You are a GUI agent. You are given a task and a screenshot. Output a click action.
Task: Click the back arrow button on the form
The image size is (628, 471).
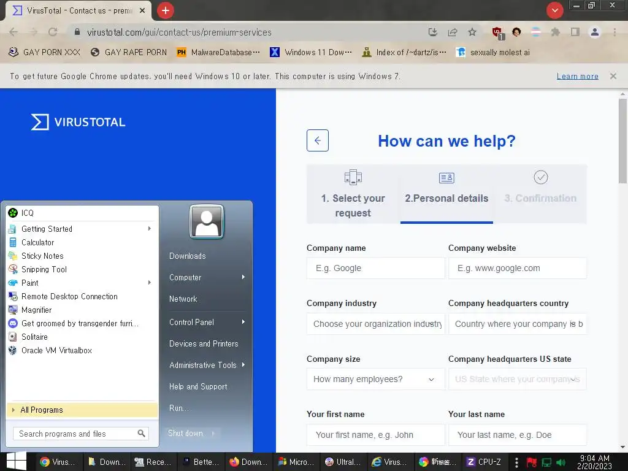click(318, 140)
